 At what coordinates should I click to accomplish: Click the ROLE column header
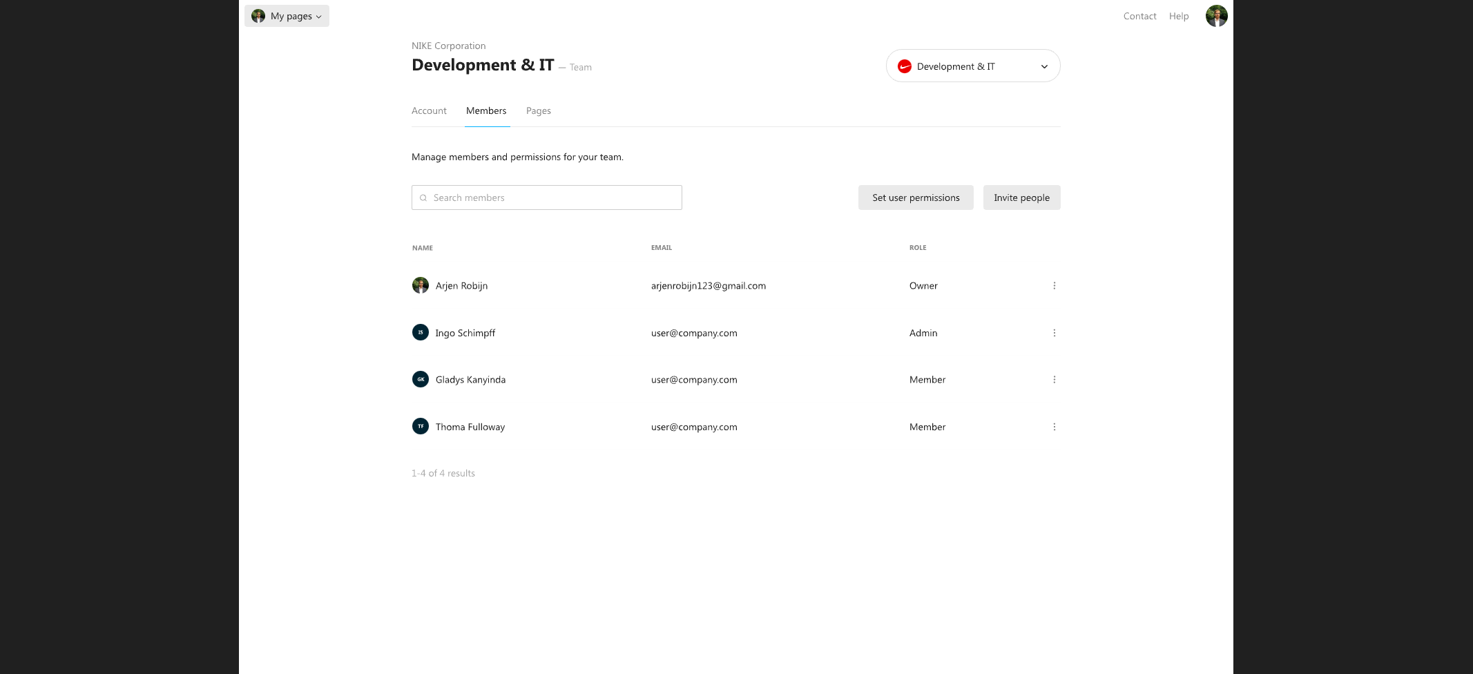click(918, 248)
